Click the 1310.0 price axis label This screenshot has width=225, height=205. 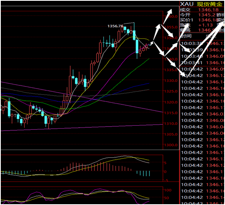coord(171,123)
